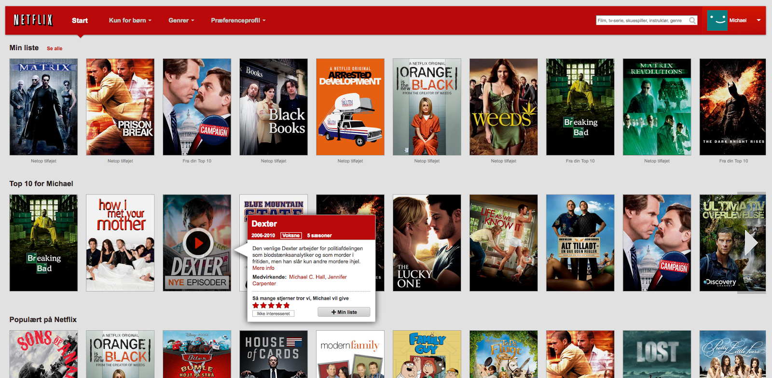Open the Biler Bumle poster
Viewport: 772px width, 378px height.
(197, 354)
